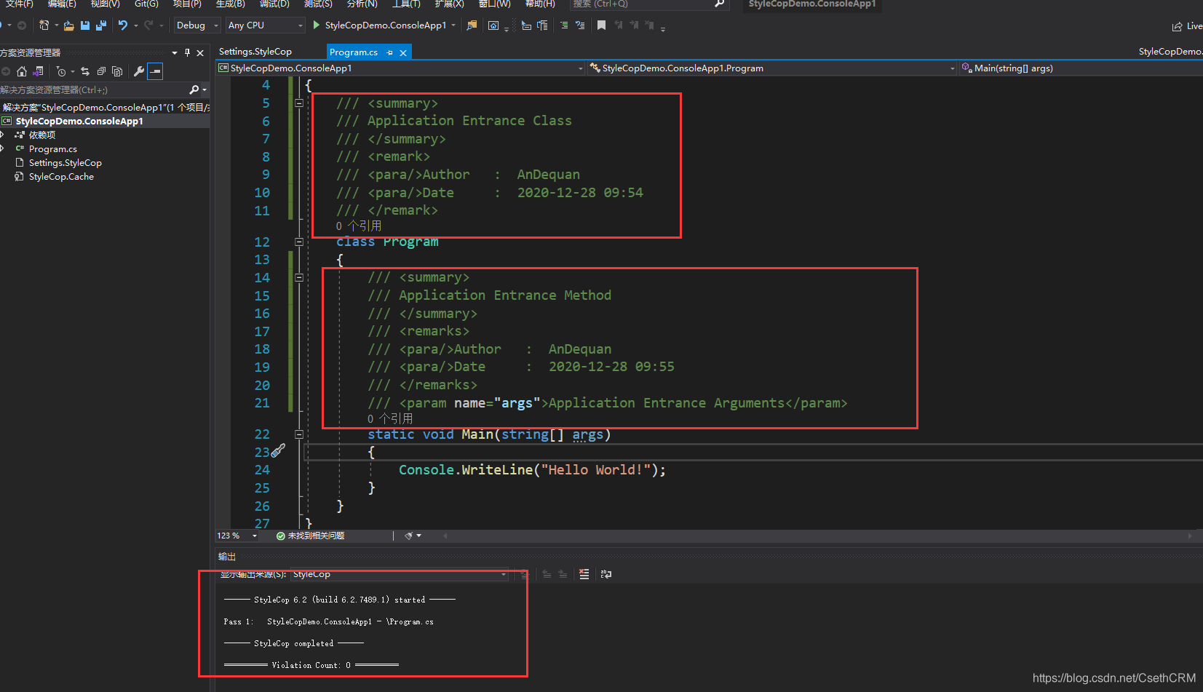This screenshot has height=692, width=1203.
Task: Open the type navigation combo StyleCopDemo.ConsoleApp1.Program
Action: tap(772, 68)
